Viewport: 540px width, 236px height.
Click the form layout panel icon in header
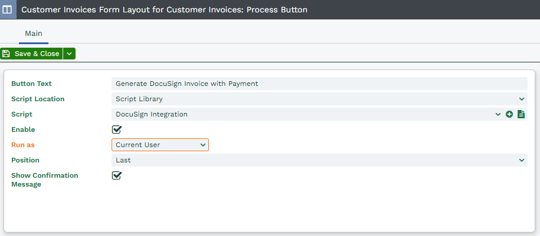7,9
